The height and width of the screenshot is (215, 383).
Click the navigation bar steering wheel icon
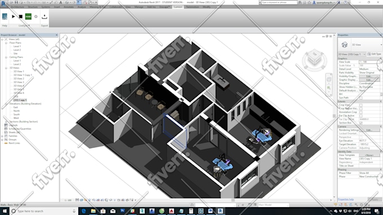pos(329,79)
